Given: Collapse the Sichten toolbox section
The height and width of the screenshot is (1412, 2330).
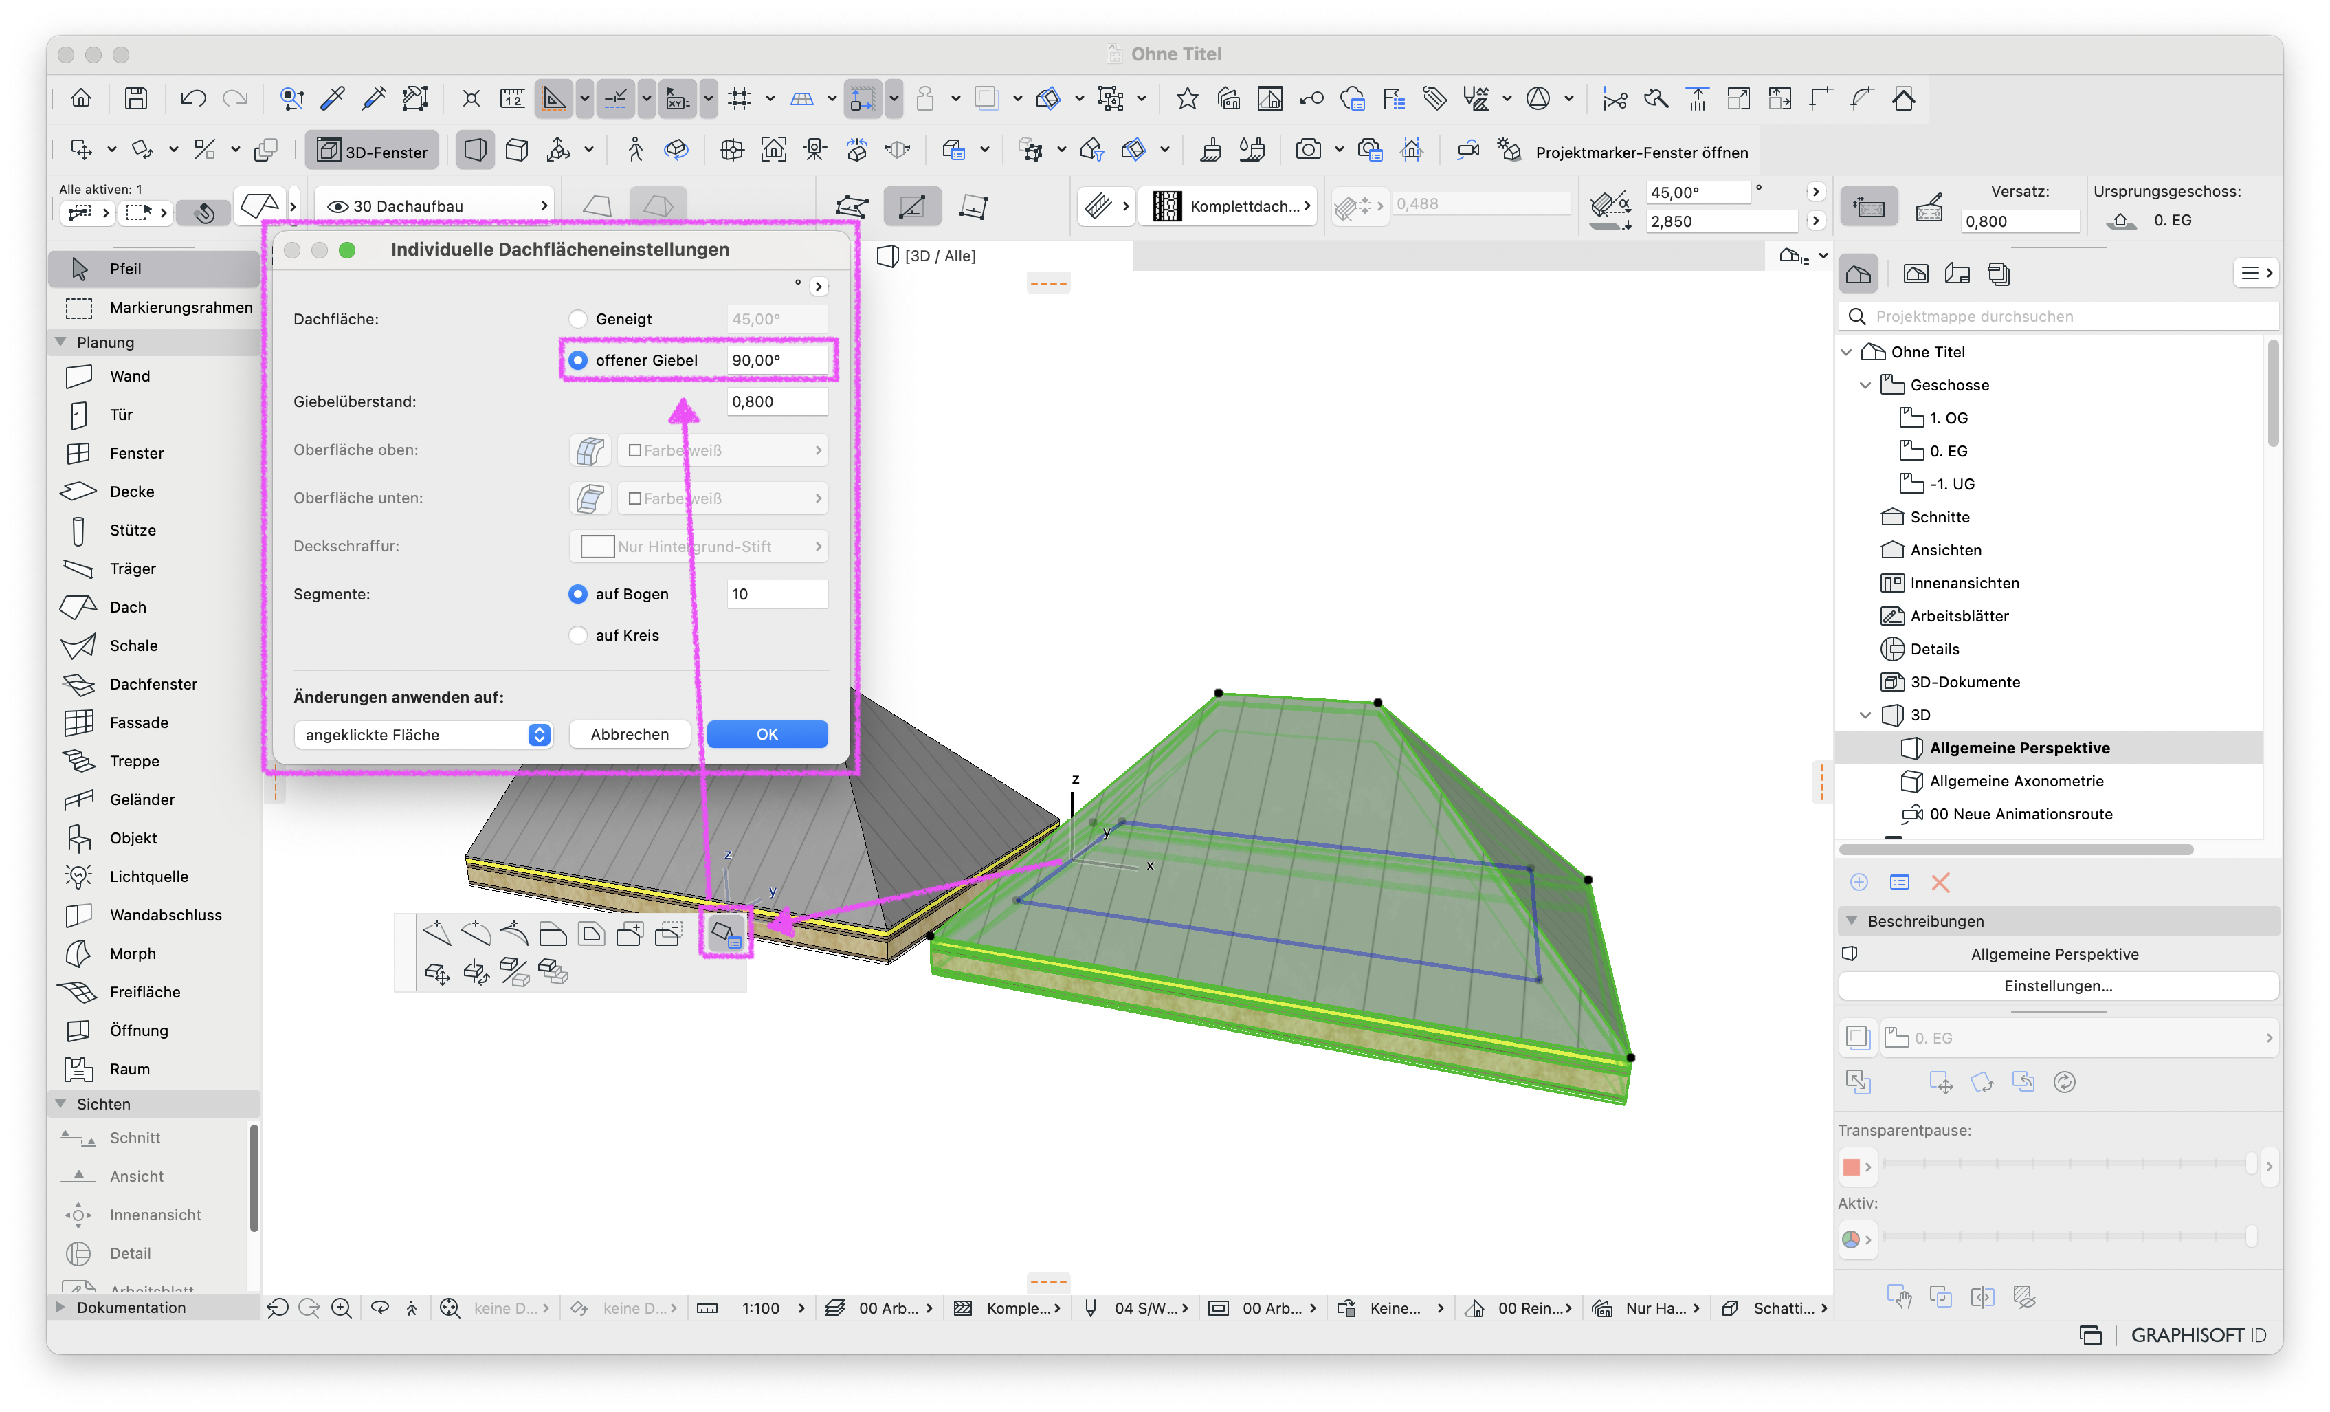Looking at the screenshot, I should (x=61, y=1105).
